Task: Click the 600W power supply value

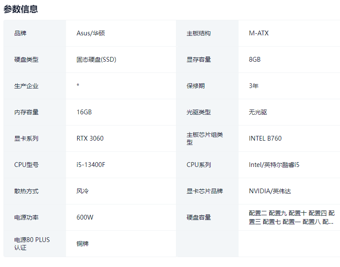Action: (x=85, y=217)
